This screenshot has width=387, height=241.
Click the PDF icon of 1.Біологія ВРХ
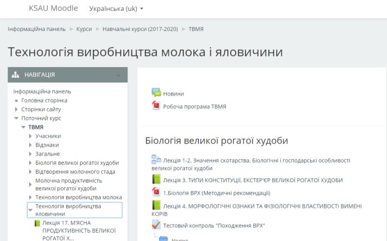[x=156, y=192]
